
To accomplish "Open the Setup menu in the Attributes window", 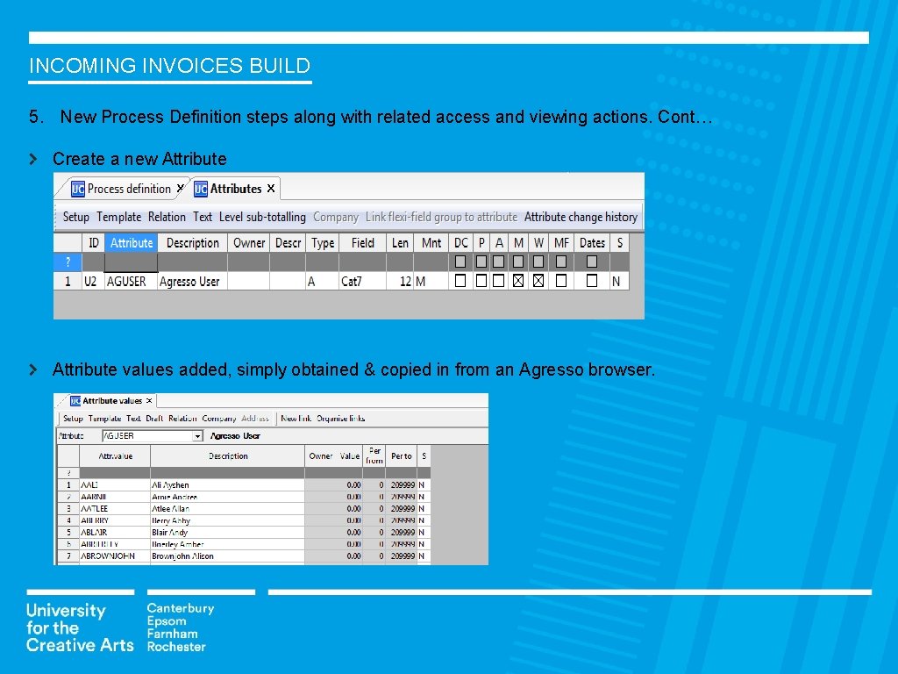I will pyautogui.click(x=75, y=217).
